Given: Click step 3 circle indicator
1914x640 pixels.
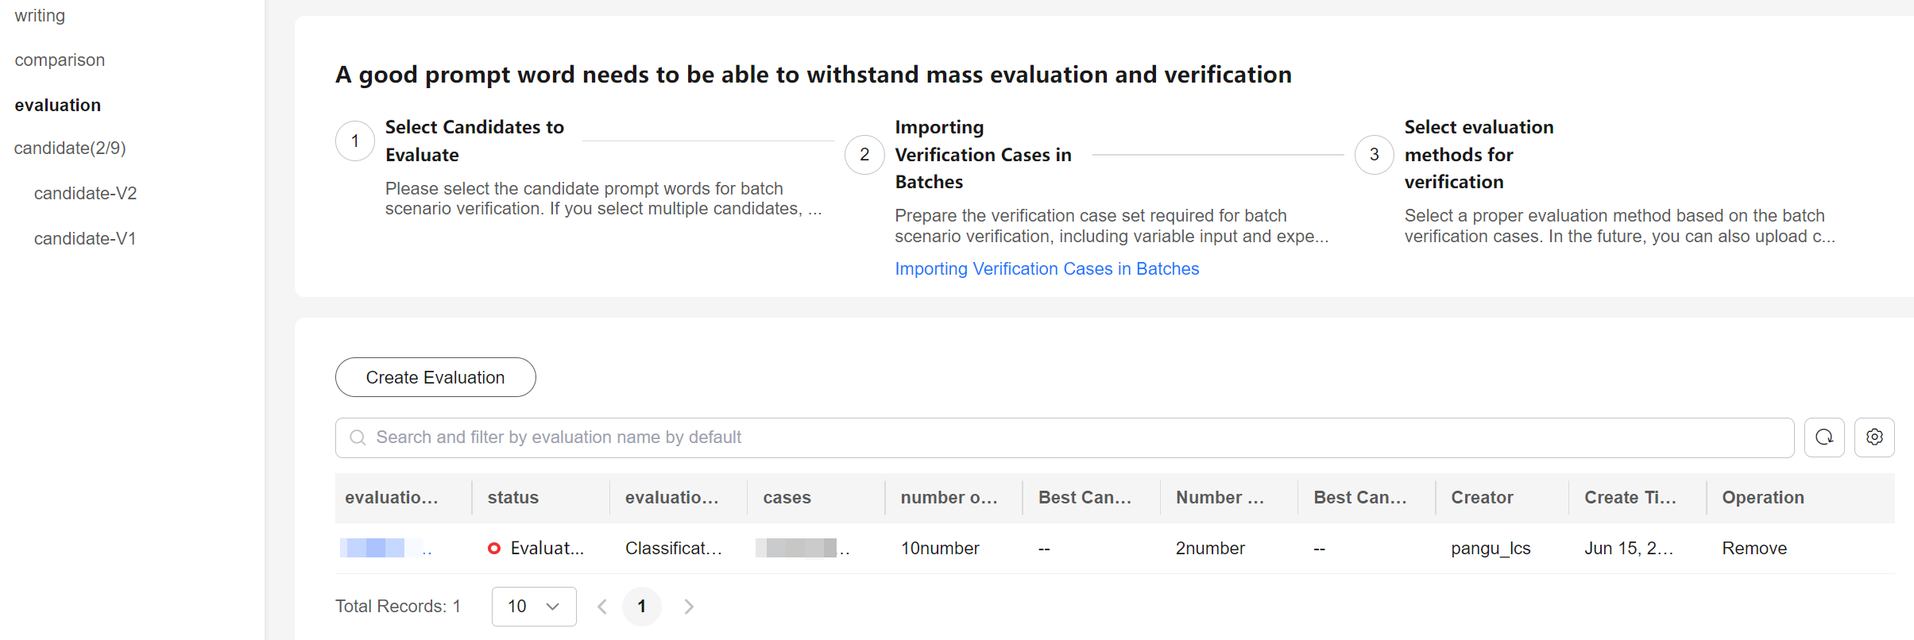Looking at the screenshot, I should coord(1374,155).
